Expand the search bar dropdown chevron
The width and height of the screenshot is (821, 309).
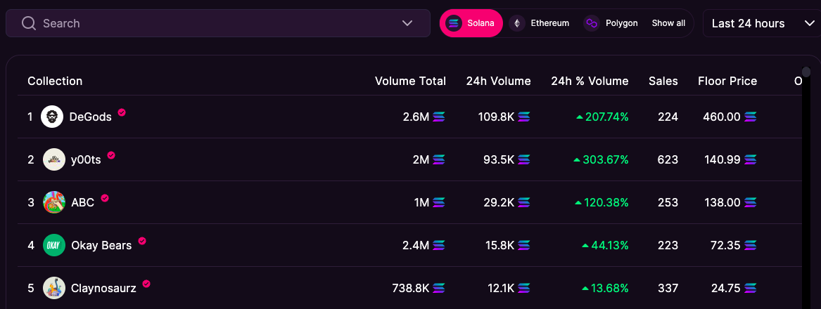[407, 23]
